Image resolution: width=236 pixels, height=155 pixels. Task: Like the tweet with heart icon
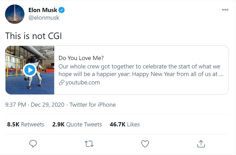pyautogui.click(x=145, y=144)
